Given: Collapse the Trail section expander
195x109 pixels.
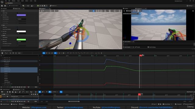Looking at the screenshot, I should point(2,11).
